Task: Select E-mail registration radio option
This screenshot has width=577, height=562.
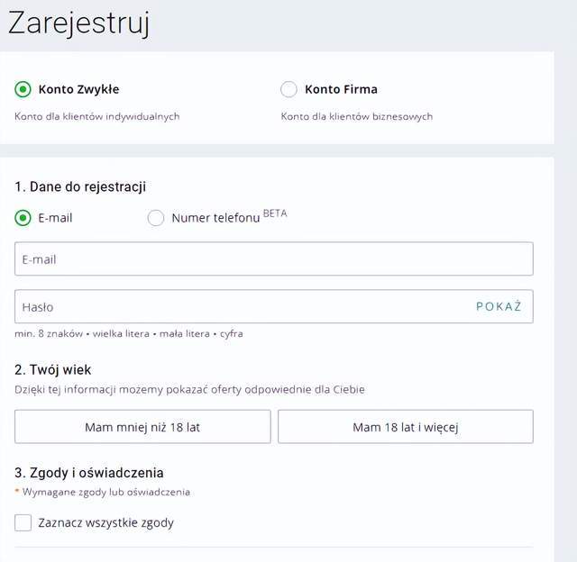Action: pos(23,218)
